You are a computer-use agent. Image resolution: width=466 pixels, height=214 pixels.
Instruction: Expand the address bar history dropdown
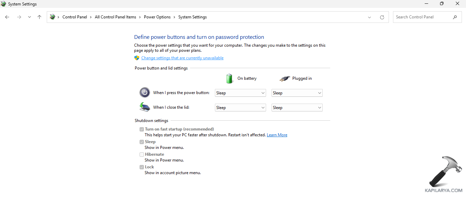[369, 17]
